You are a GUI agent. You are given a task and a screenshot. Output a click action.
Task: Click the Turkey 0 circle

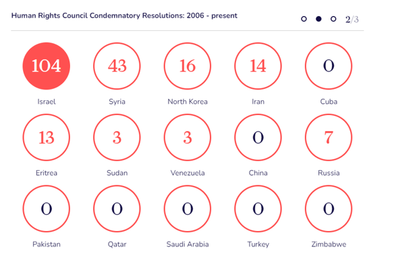pyautogui.click(x=258, y=209)
